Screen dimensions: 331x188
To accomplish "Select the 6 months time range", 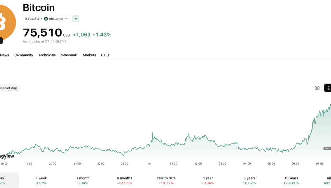I will click(x=124, y=181).
